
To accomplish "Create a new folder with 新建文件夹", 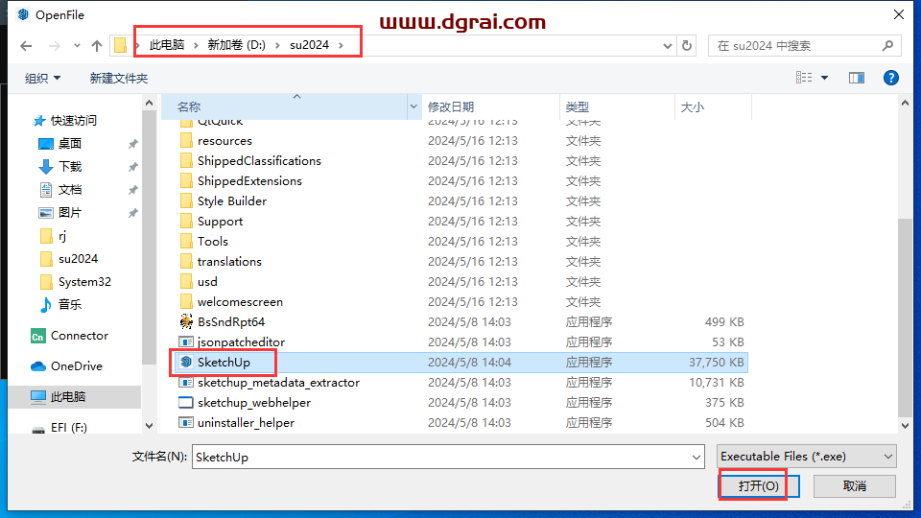I will click(x=119, y=78).
